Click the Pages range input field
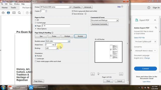 point(56,26)
